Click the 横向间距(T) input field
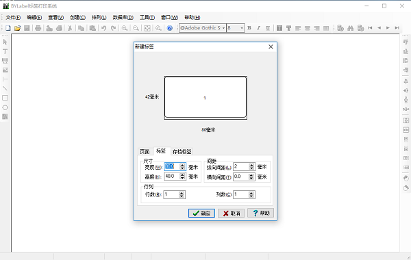This screenshot has width=411, height=260. pyautogui.click(x=241, y=177)
